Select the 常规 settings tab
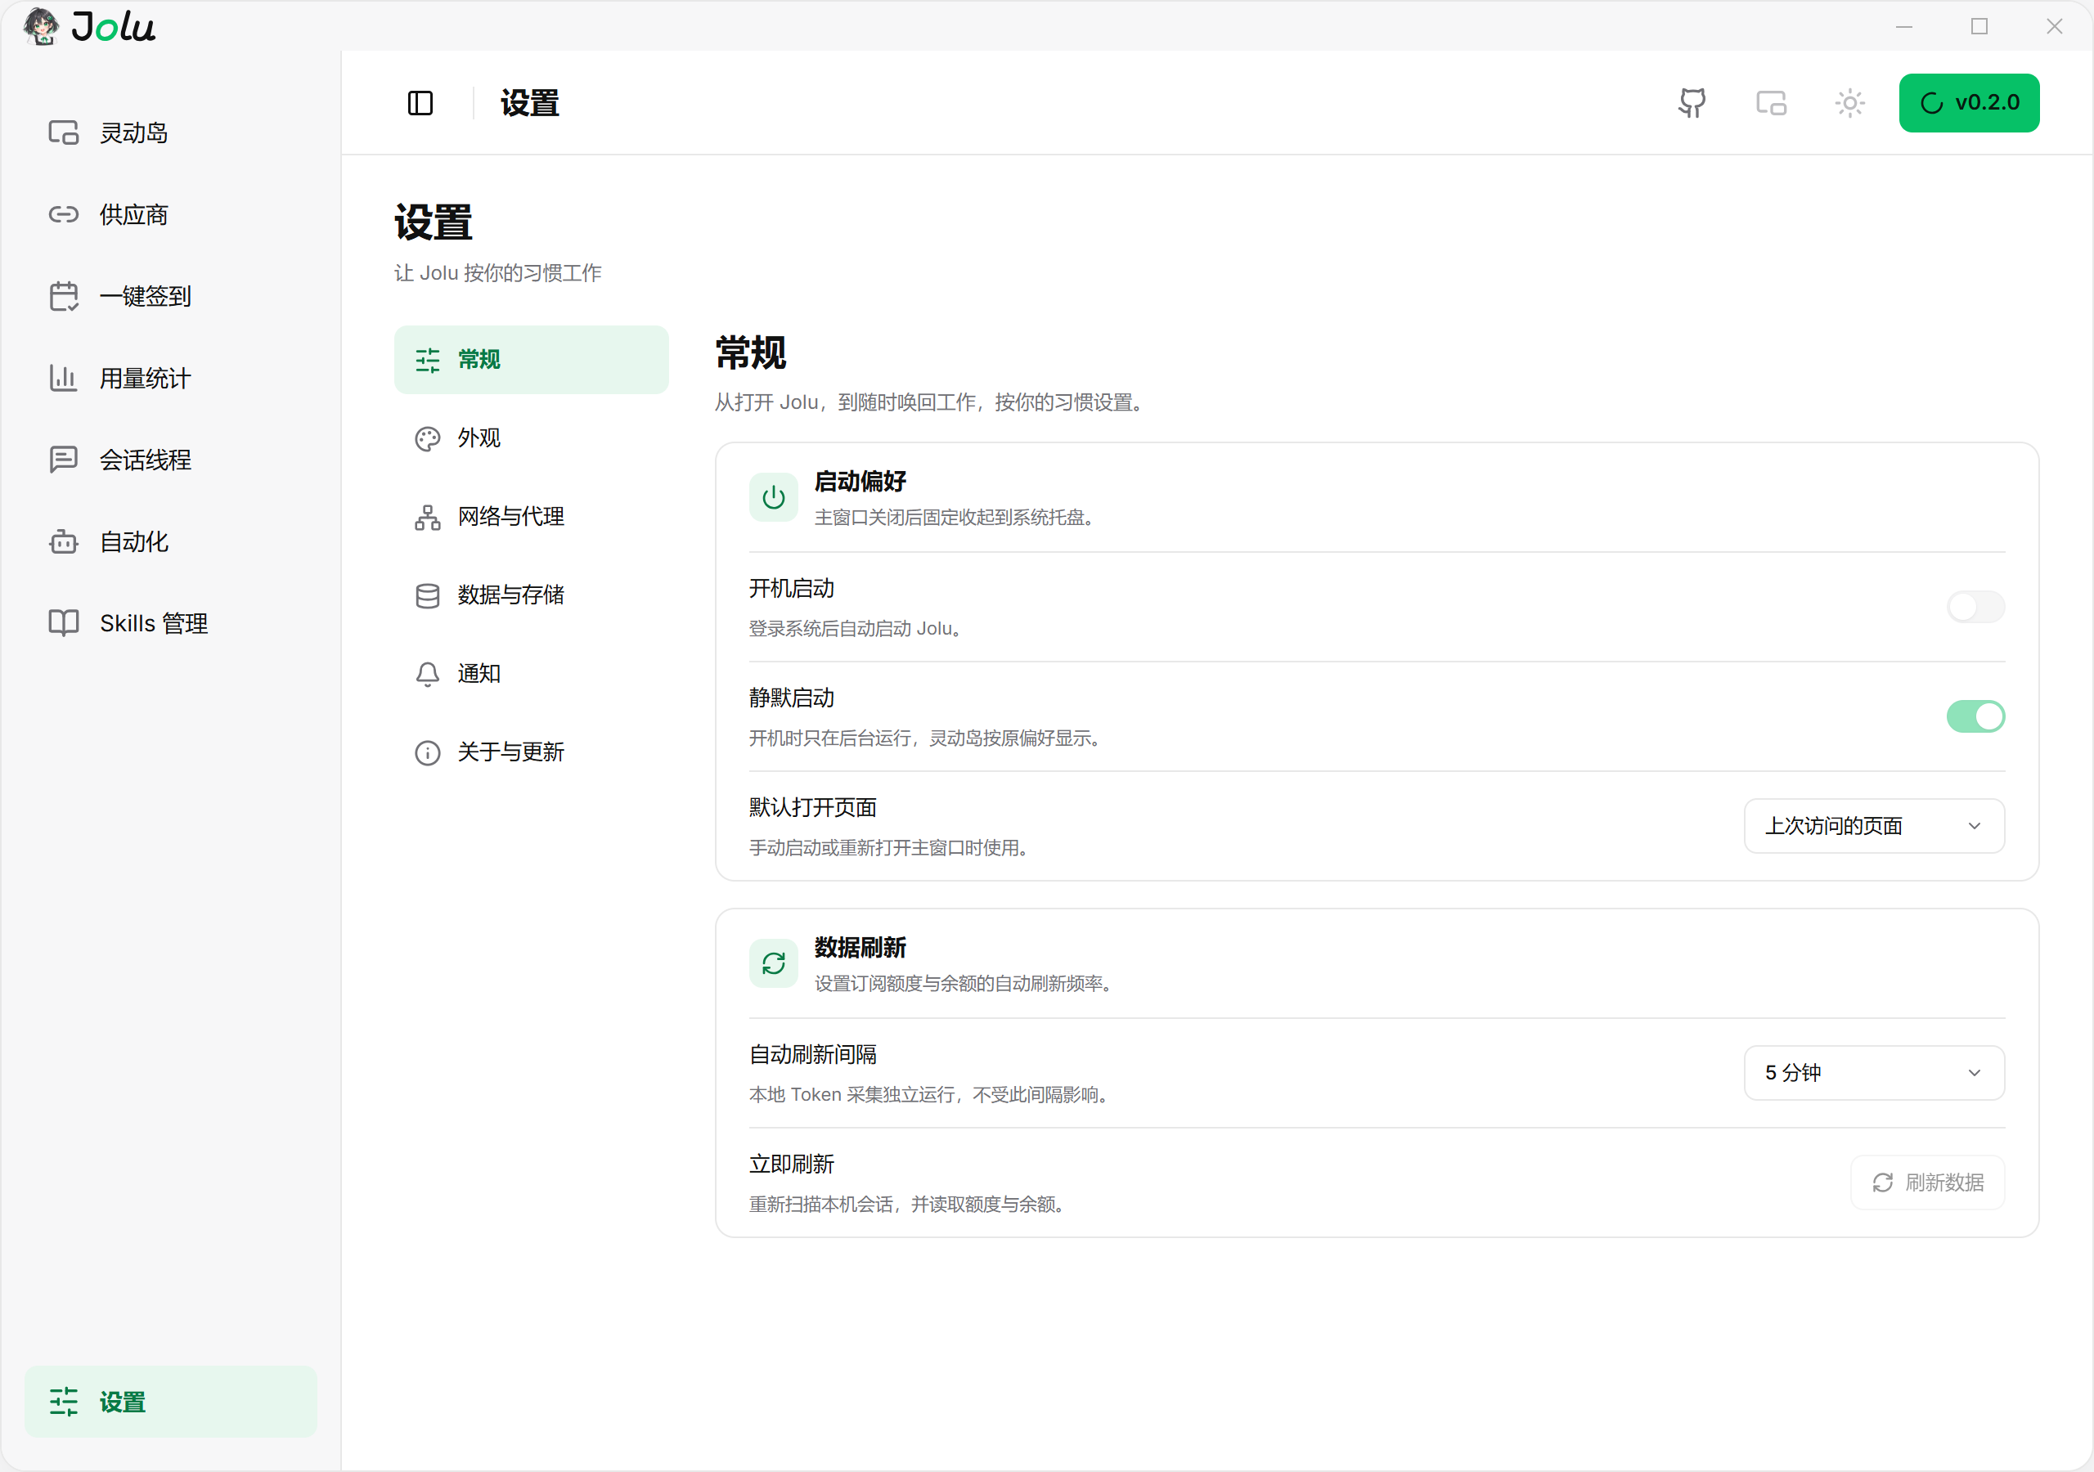 click(x=531, y=359)
